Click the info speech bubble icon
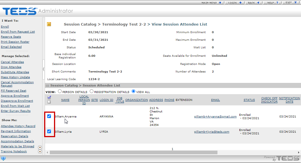Screen dimensions: 301x163 click(x=3, y=158)
